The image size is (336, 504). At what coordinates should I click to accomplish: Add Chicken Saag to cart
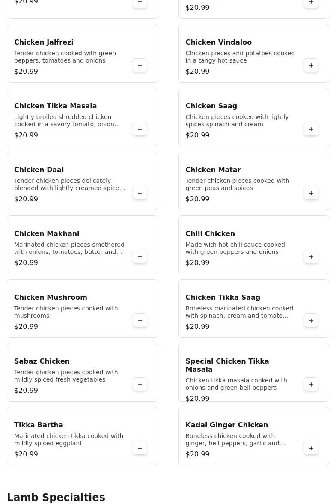click(311, 129)
